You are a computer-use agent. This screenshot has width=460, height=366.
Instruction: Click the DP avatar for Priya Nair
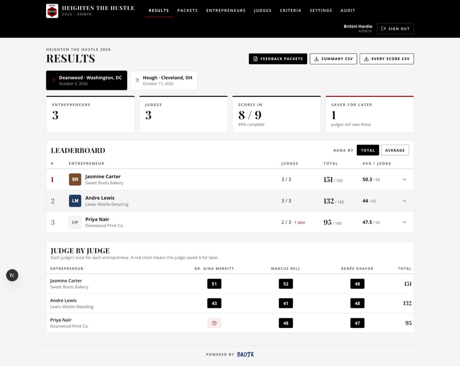[x=75, y=222]
